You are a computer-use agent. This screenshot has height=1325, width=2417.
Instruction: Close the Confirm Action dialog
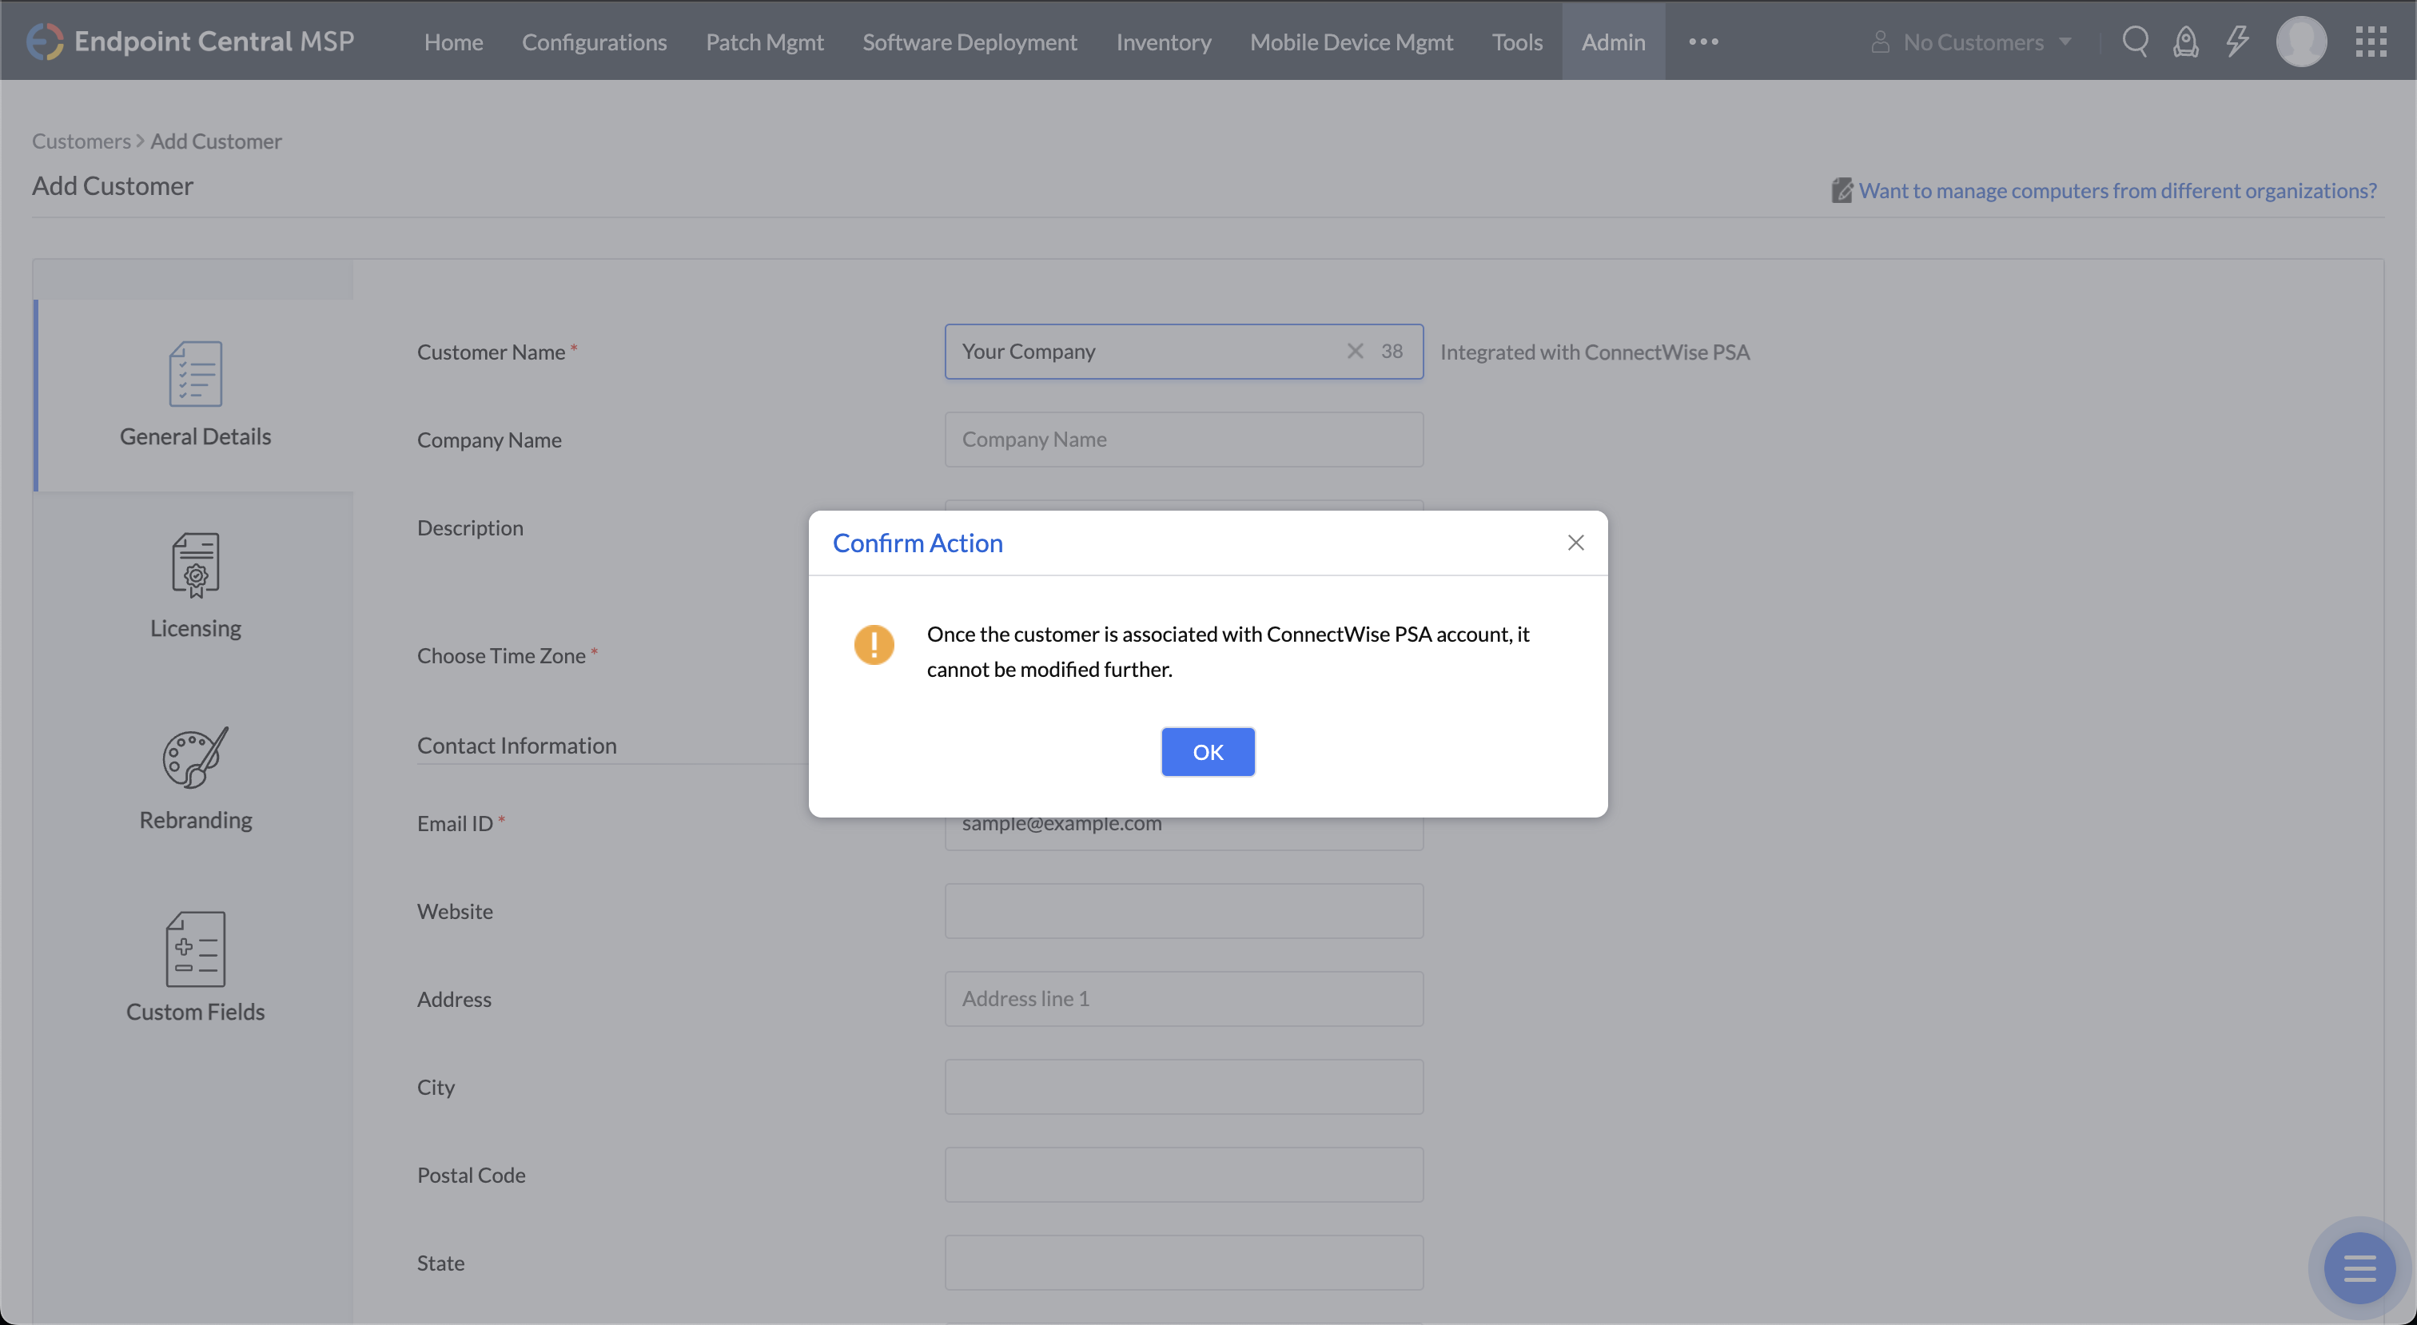[x=1575, y=543]
